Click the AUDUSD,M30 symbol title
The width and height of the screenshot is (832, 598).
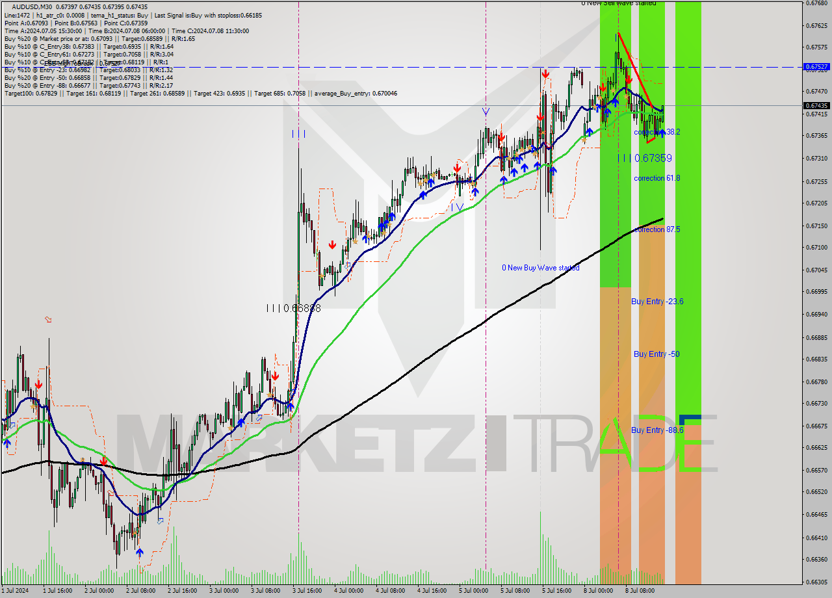click(32, 6)
